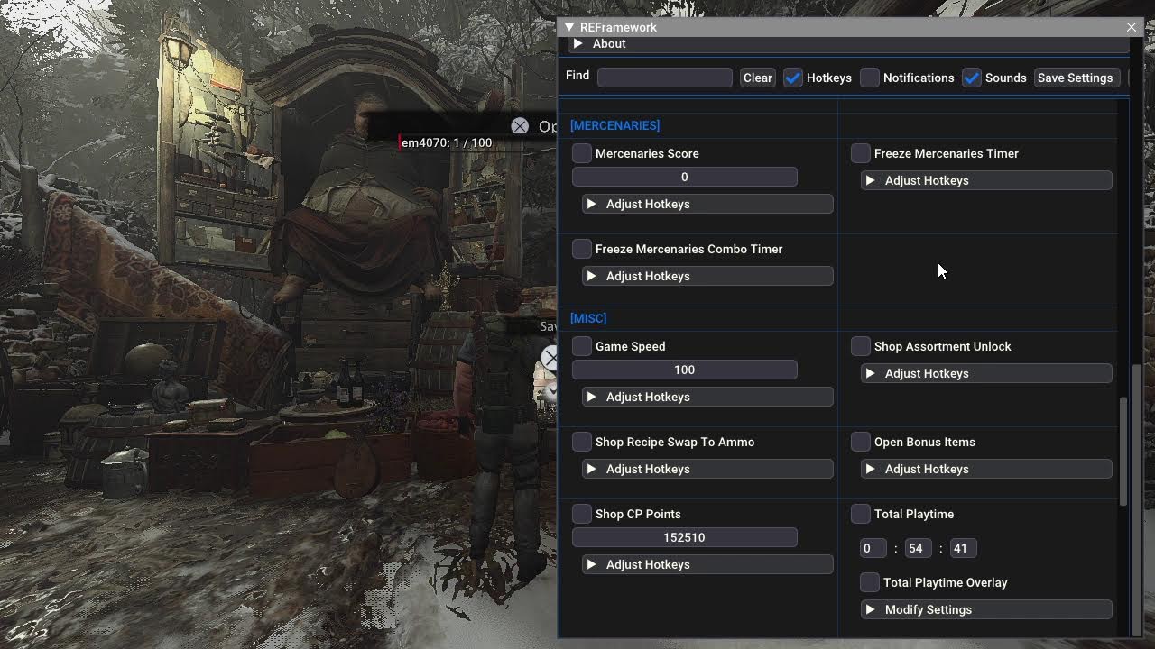Click the playtime hours field showing 0
The width and height of the screenshot is (1155, 649).
point(873,548)
